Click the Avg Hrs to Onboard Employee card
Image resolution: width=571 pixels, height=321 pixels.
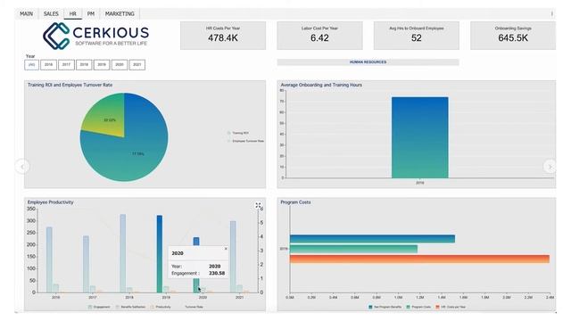click(x=417, y=36)
